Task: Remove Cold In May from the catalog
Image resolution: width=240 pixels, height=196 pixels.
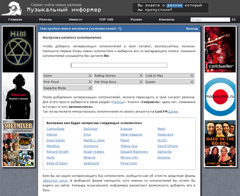Action: (x=192, y=76)
